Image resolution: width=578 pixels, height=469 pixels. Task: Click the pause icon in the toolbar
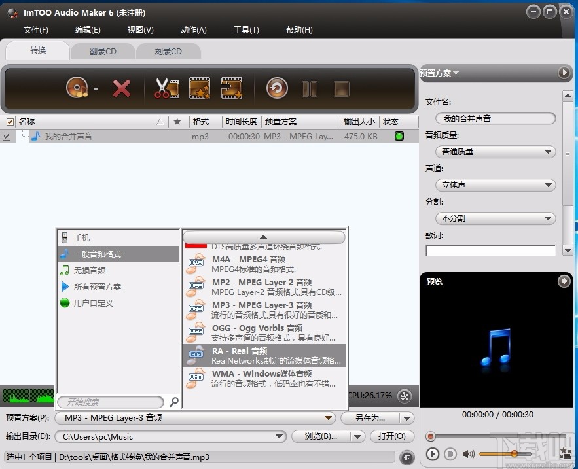click(309, 87)
